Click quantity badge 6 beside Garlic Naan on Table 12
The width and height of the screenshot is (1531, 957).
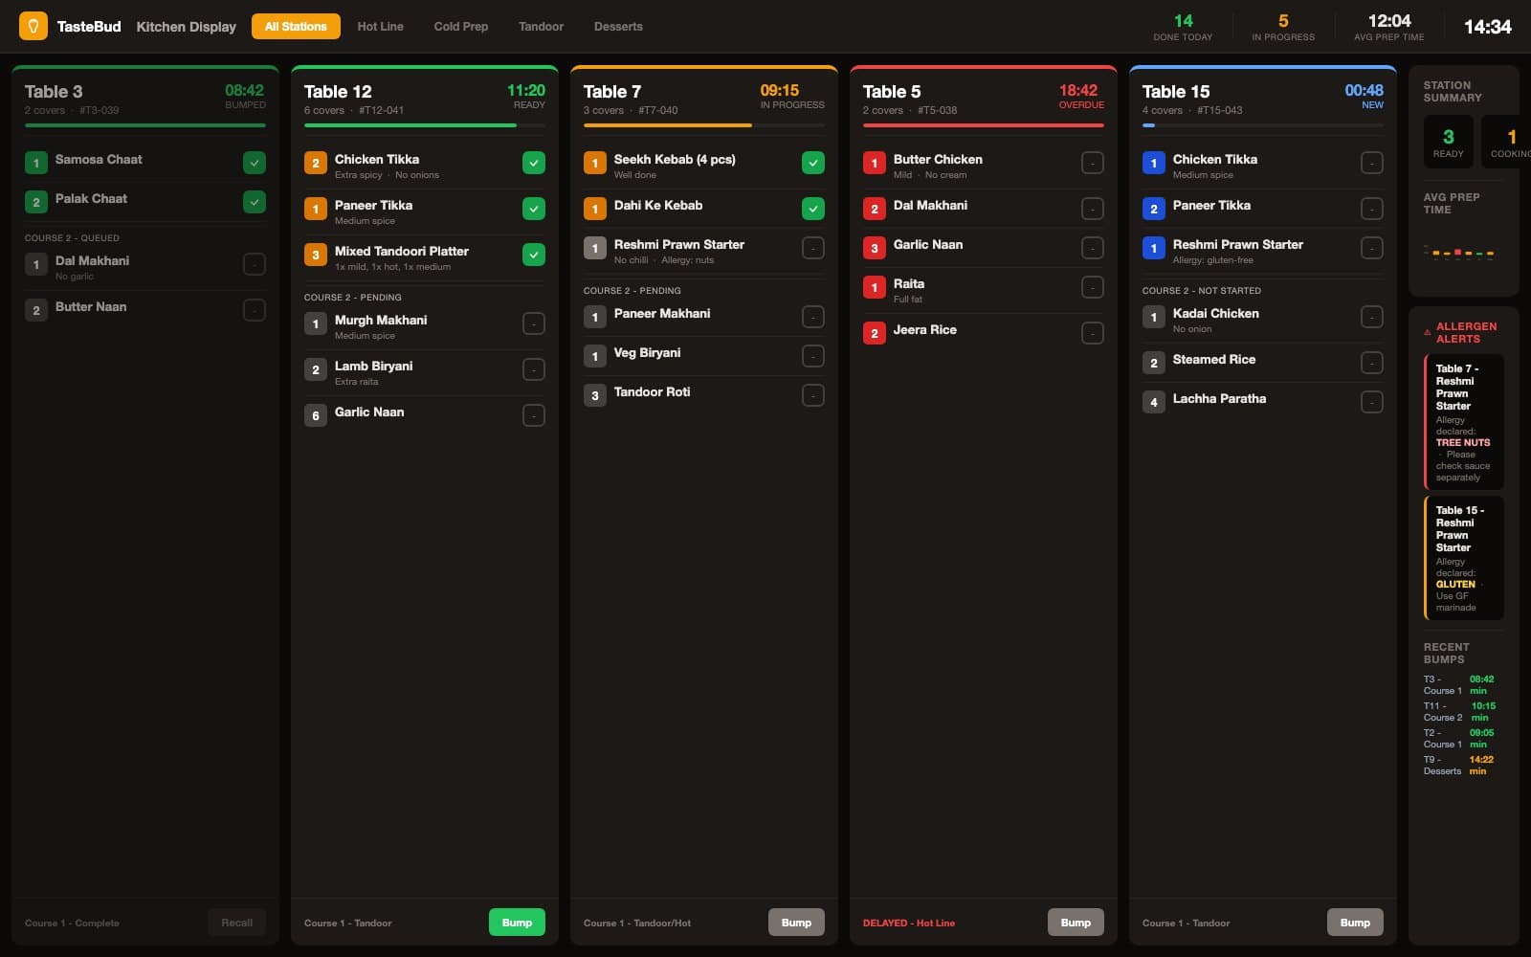click(316, 415)
